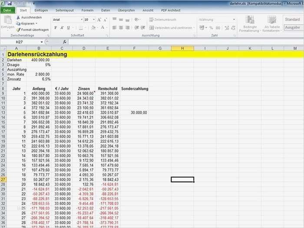Select the Ausgabe cell style
The width and height of the screenshot is (304, 228).
pos(293,27)
